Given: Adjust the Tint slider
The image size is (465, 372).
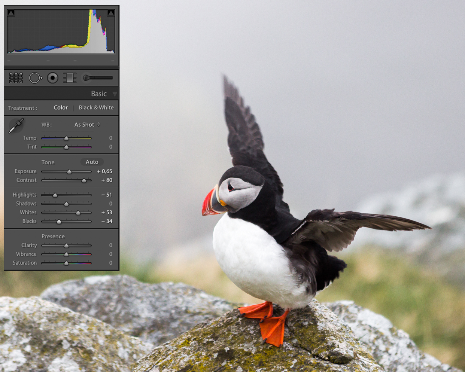Looking at the screenshot, I should (66, 147).
